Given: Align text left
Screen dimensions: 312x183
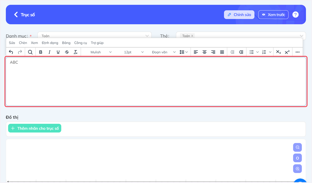Looking at the screenshot, I should [x=196, y=52].
